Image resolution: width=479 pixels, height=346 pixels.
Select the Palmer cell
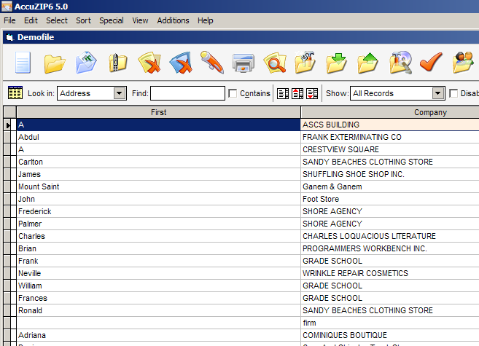[x=158, y=224]
